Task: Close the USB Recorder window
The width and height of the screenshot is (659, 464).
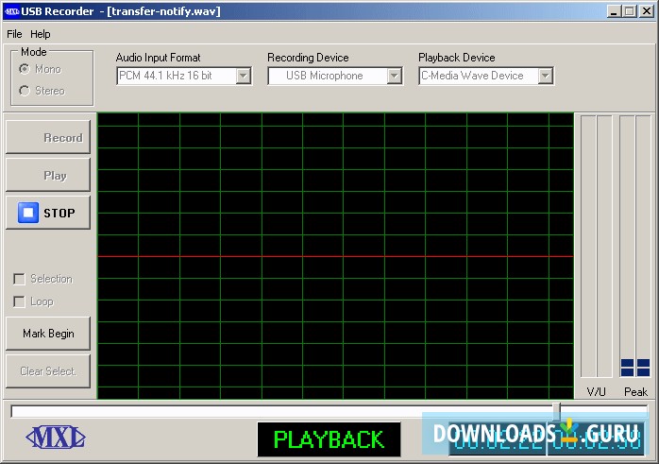Action: (x=647, y=11)
